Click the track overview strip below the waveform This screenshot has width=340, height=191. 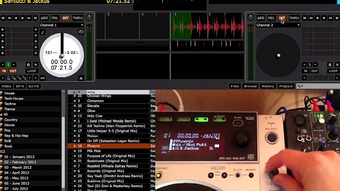170,46
